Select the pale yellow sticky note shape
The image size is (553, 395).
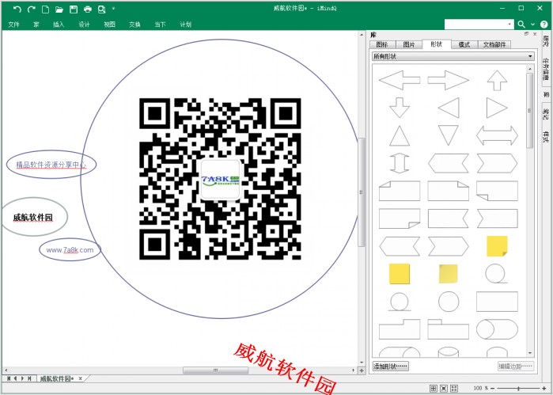point(449,274)
